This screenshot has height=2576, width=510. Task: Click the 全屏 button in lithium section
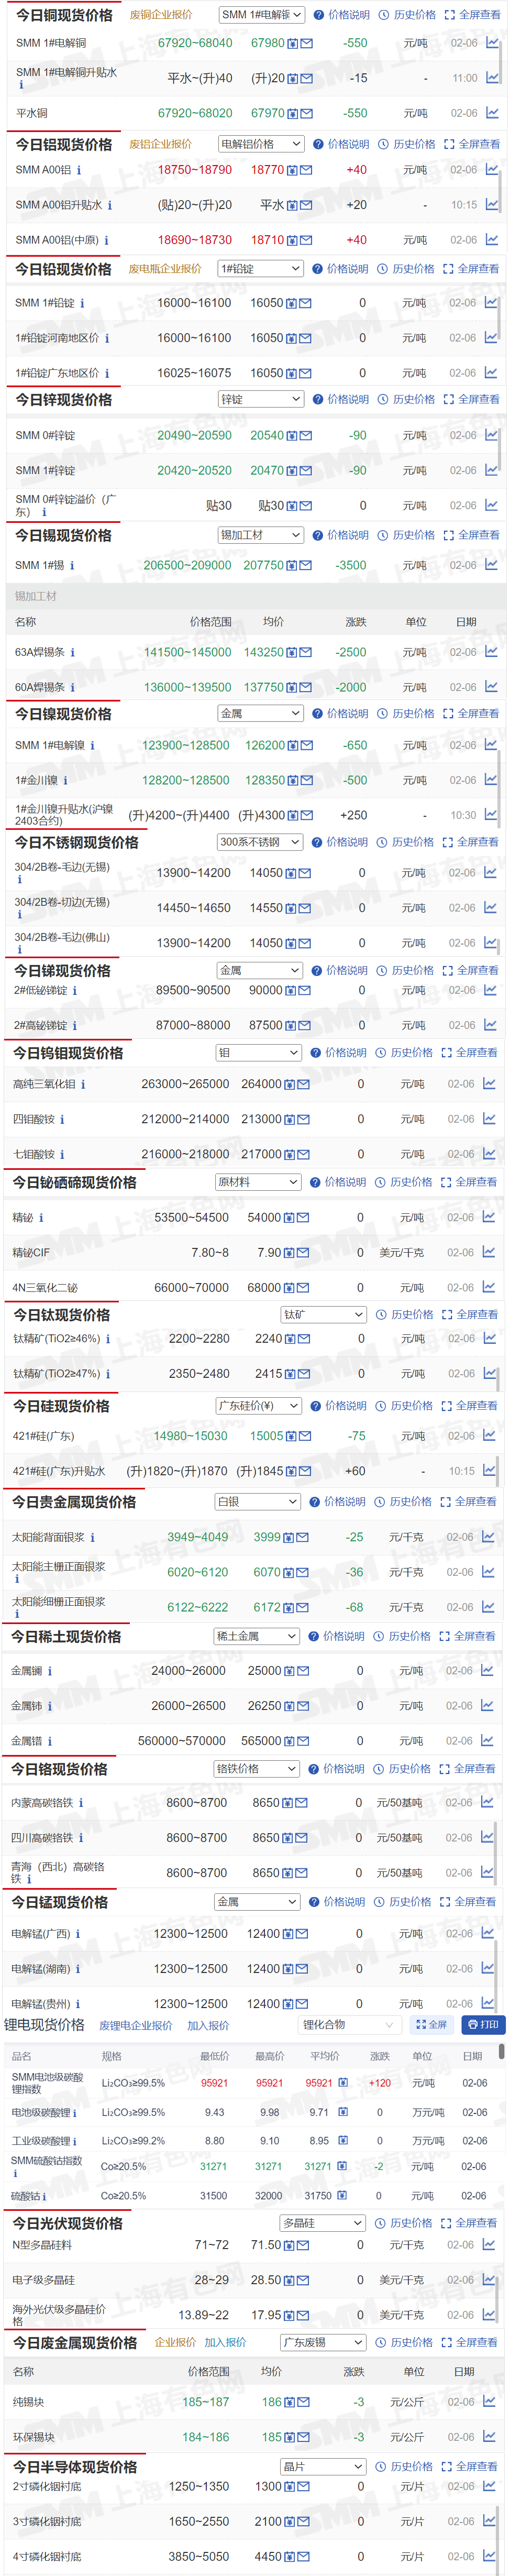pyautogui.click(x=431, y=2024)
